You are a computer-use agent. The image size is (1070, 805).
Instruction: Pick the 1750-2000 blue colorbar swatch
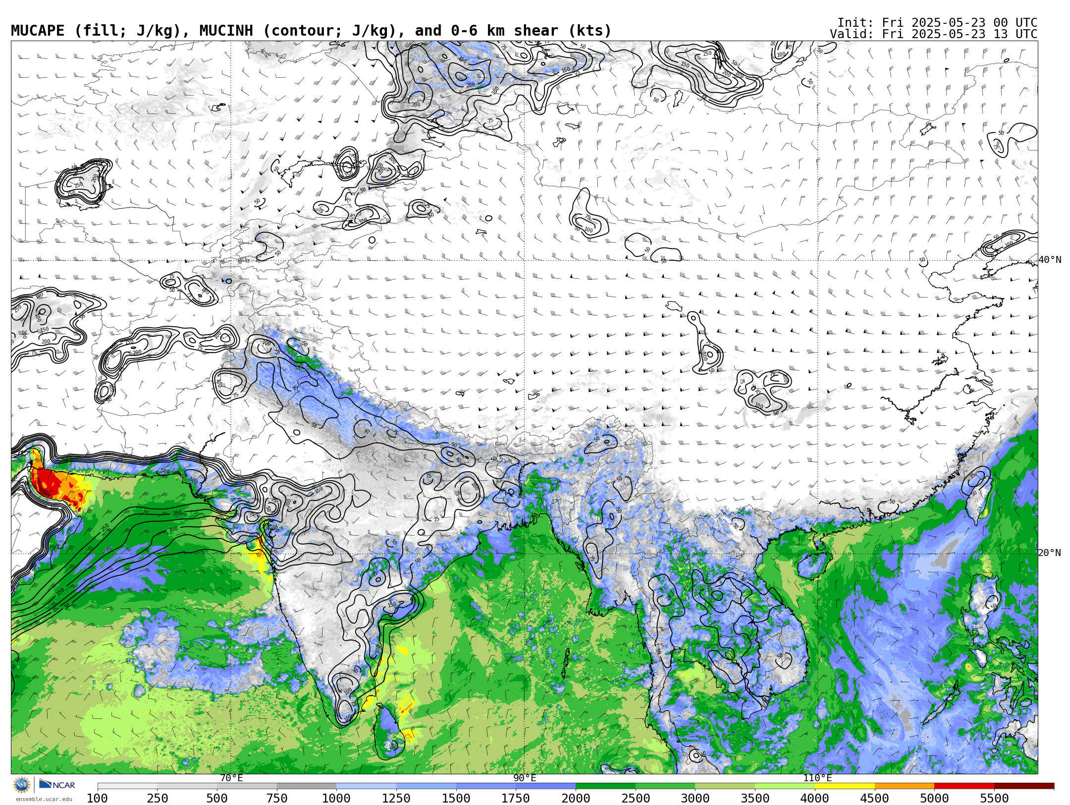coord(545,786)
